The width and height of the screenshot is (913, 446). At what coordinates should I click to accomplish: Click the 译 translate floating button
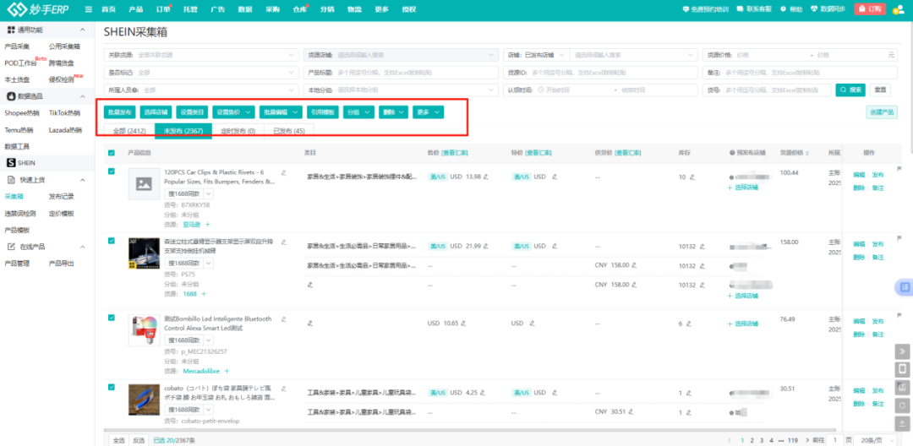[x=905, y=288]
